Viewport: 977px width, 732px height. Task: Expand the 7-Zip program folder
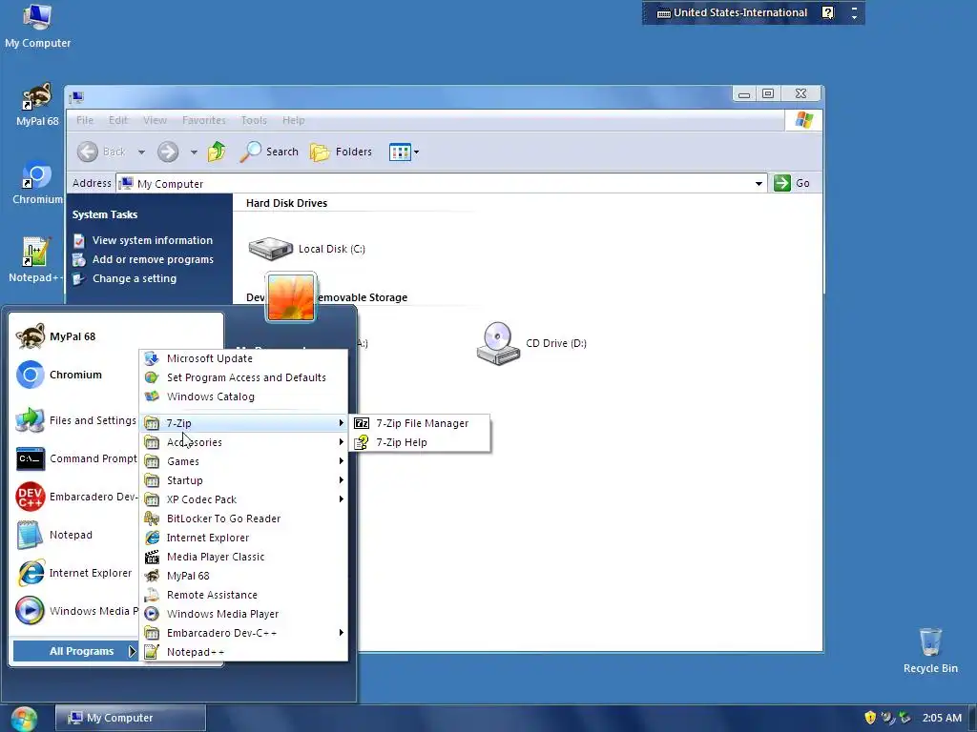click(x=243, y=423)
